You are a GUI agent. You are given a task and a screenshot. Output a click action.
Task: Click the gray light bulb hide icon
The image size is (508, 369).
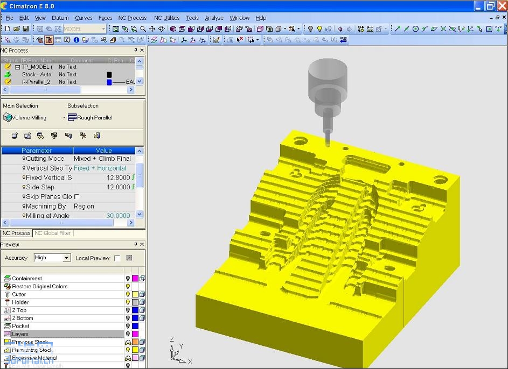pos(310,29)
